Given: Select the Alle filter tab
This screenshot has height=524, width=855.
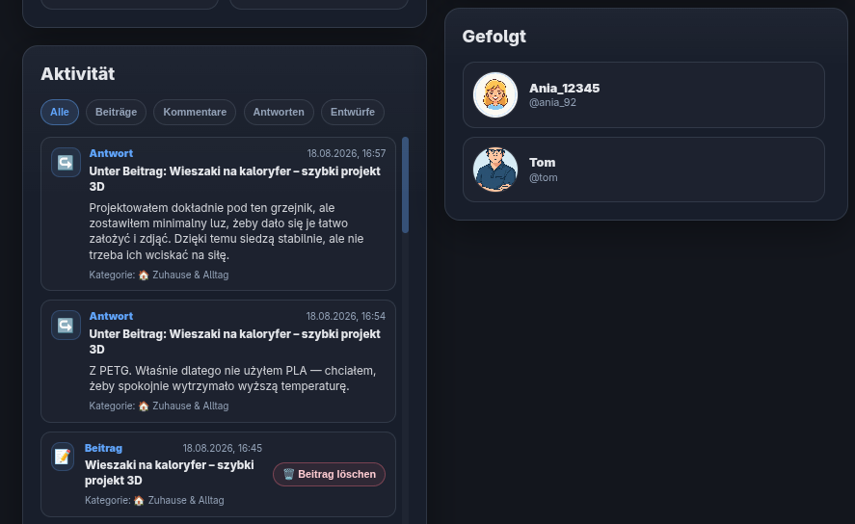Looking at the screenshot, I should pos(60,112).
